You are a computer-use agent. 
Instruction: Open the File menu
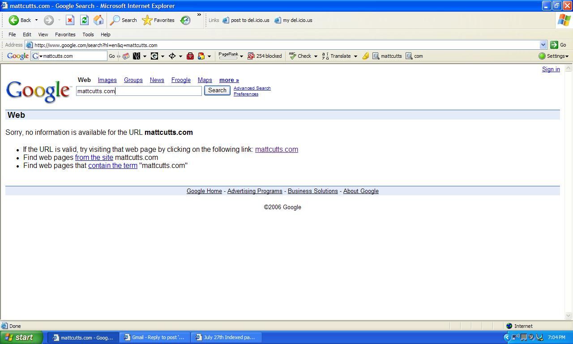12,34
